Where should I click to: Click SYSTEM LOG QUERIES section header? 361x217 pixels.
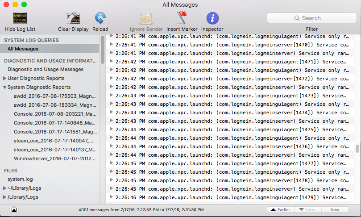31,40
